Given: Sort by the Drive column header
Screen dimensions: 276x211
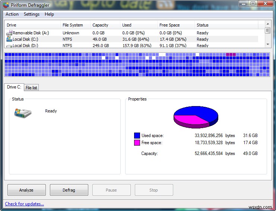Looking at the screenshot, I should (32, 25).
